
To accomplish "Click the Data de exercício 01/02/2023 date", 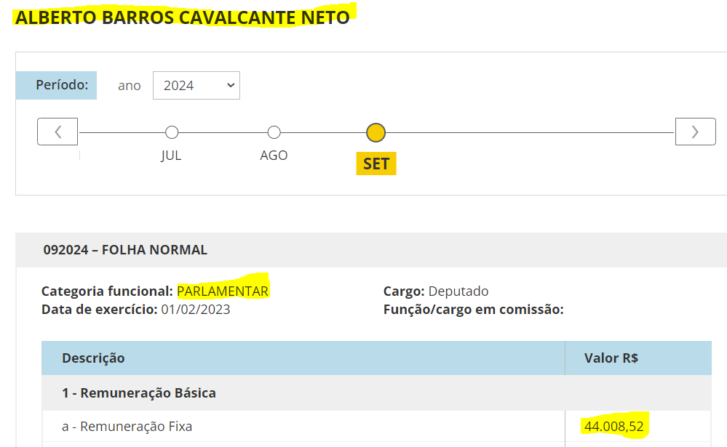I will [196, 310].
